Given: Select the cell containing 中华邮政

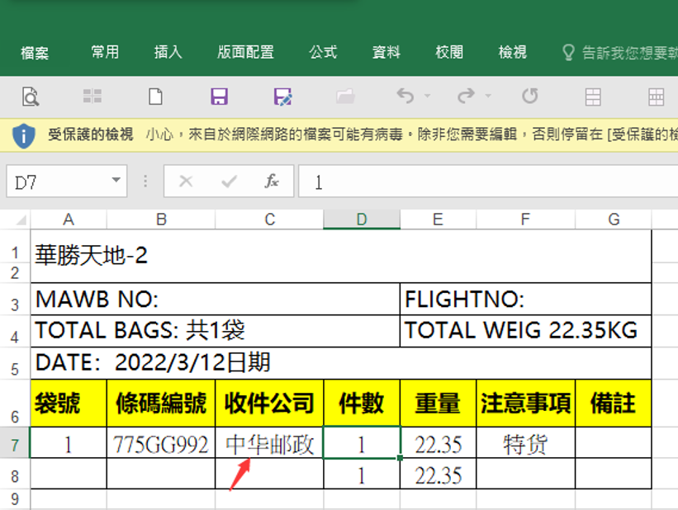Looking at the screenshot, I should [x=269, y=445].
